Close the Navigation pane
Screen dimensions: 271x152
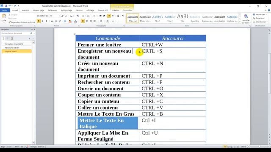tap(34, 29)
